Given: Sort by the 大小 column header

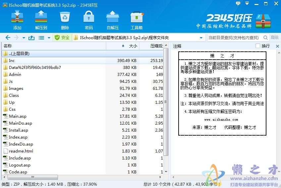Looking at the screenshot, I should tap(123, 46).
